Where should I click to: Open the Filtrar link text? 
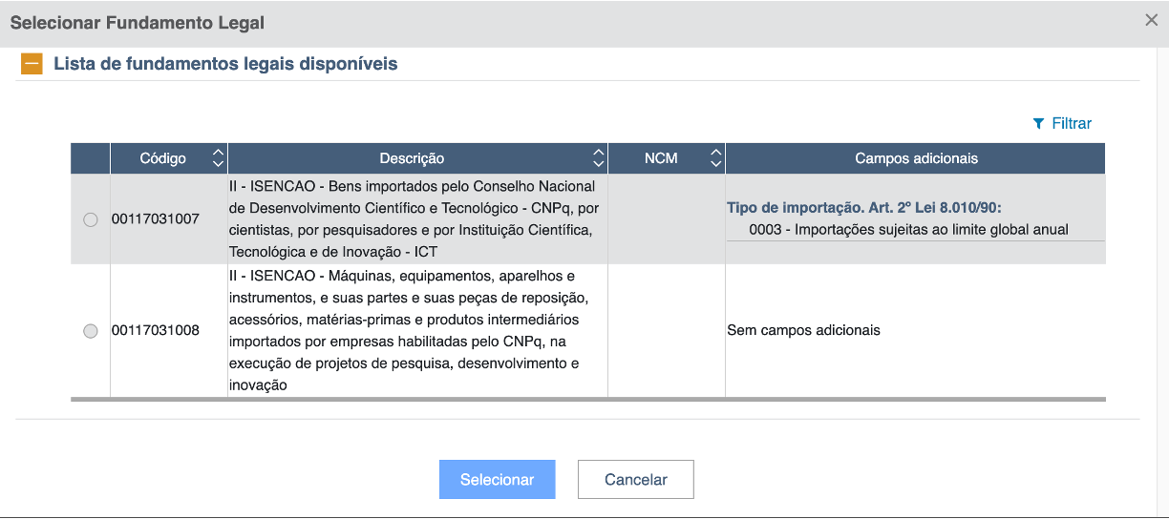(x=1072, y=124)
